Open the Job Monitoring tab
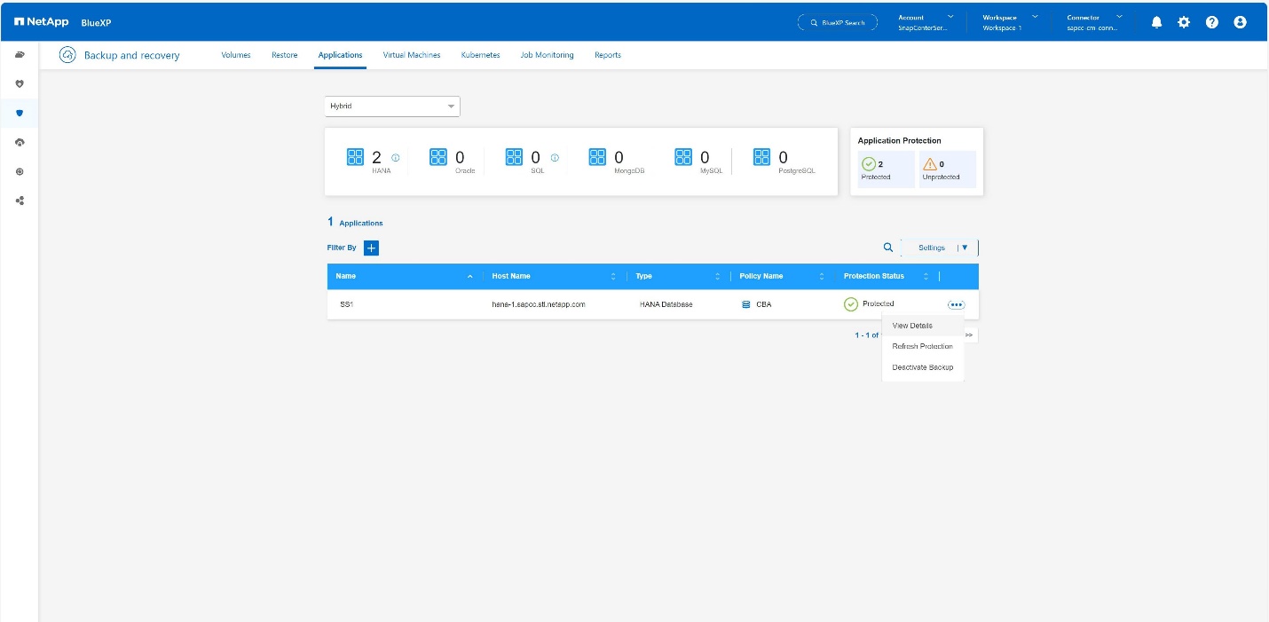Screen dimensions: 1269x622 (547, 55)
